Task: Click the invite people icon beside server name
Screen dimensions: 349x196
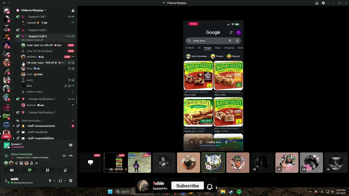Action: 73,10
